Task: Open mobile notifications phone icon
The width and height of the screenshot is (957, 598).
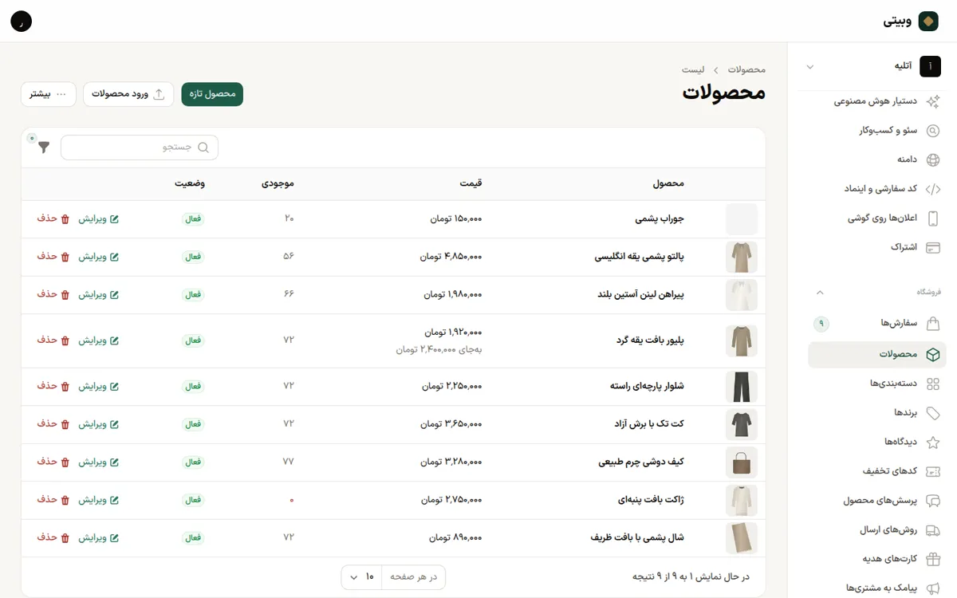Action: pos(932,218)
